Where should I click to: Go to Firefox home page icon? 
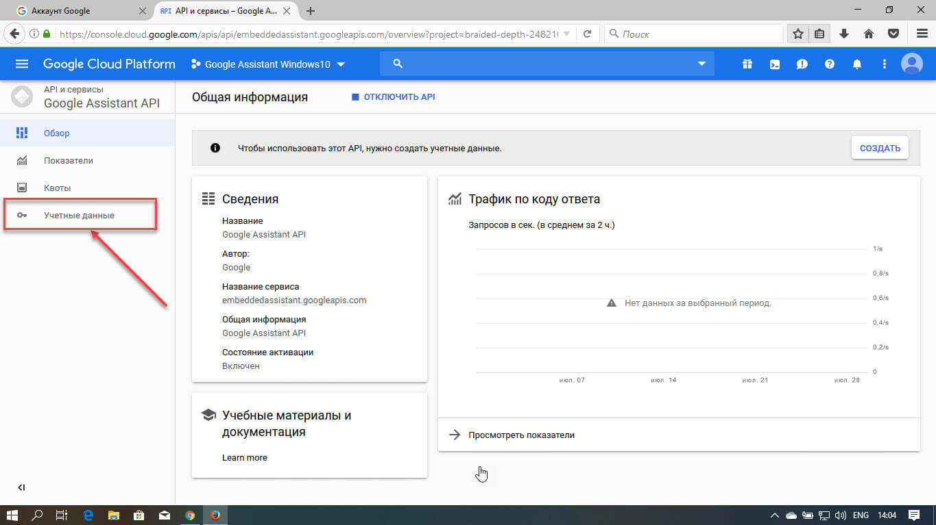click(x=869, y=34)
